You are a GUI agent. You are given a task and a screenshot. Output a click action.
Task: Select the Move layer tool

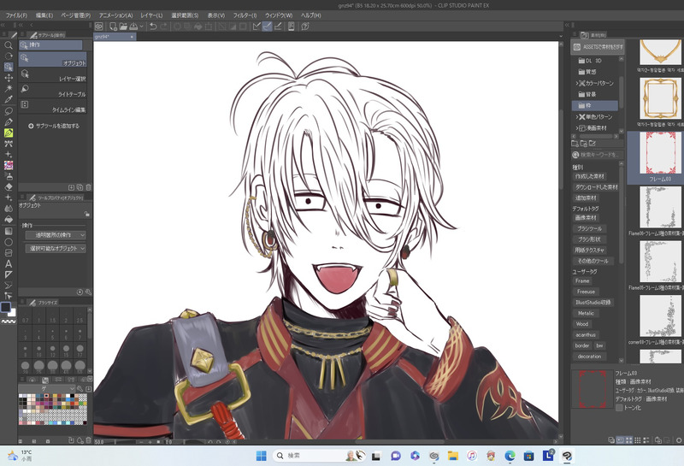(9, 78)
